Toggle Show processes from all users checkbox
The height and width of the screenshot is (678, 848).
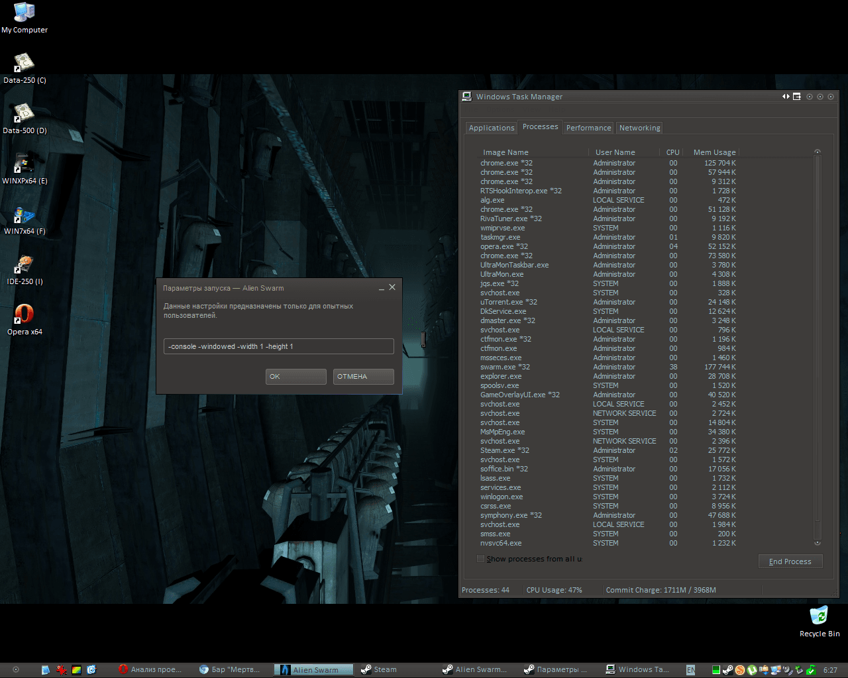480,559
